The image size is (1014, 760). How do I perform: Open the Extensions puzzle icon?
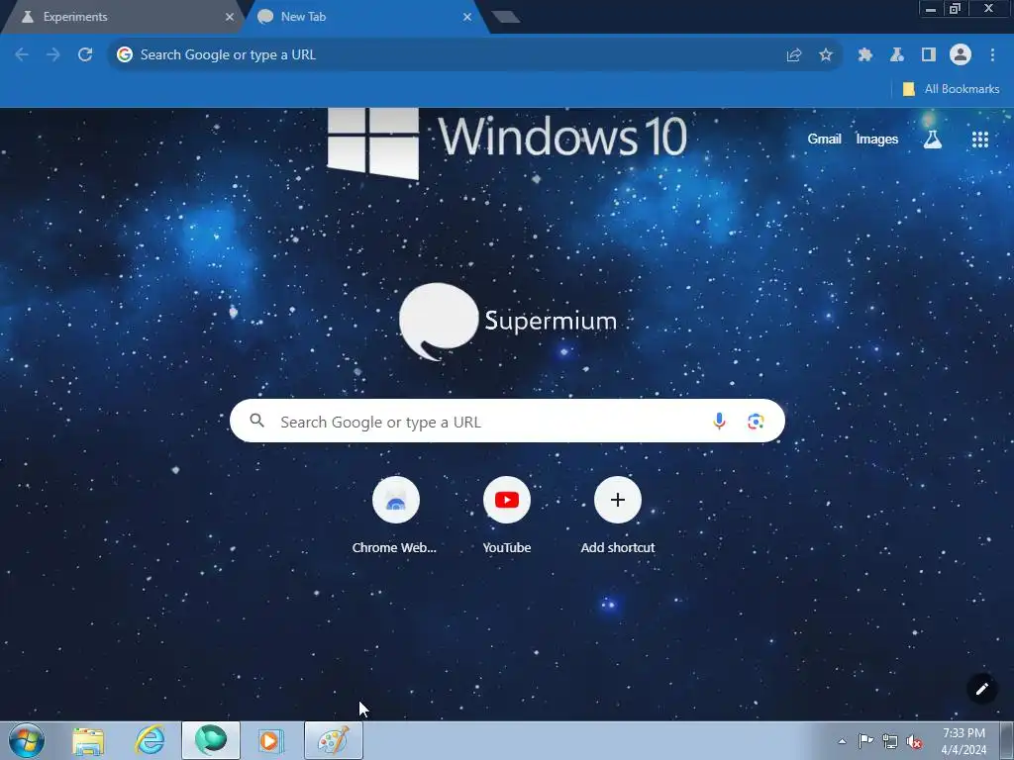[x=865, y=55]
